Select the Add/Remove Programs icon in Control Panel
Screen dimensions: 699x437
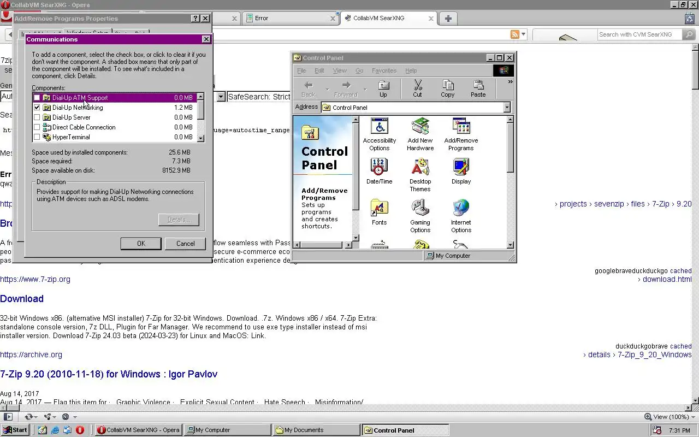coord(461,134)
